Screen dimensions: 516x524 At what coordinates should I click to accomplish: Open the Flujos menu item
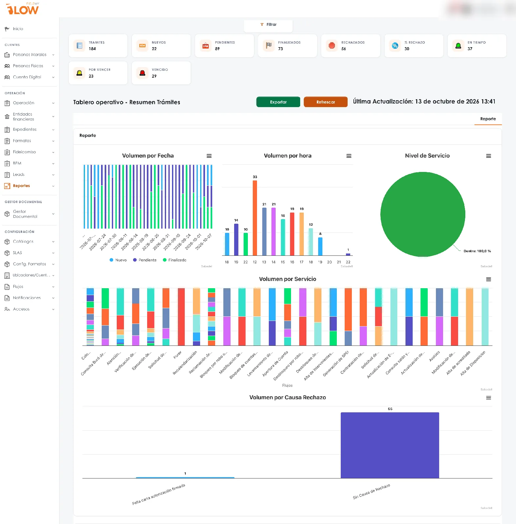(18, 287)
